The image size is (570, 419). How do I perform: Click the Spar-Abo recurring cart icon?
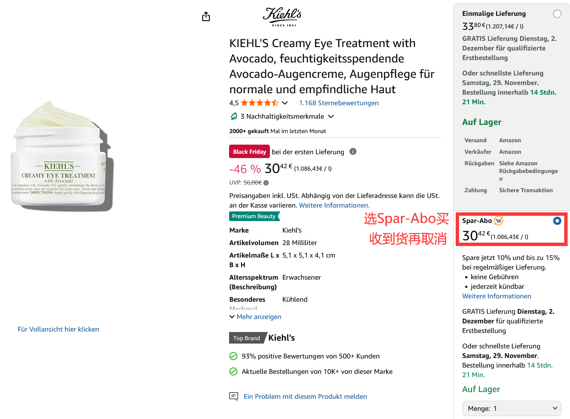(x=498, y=221)
